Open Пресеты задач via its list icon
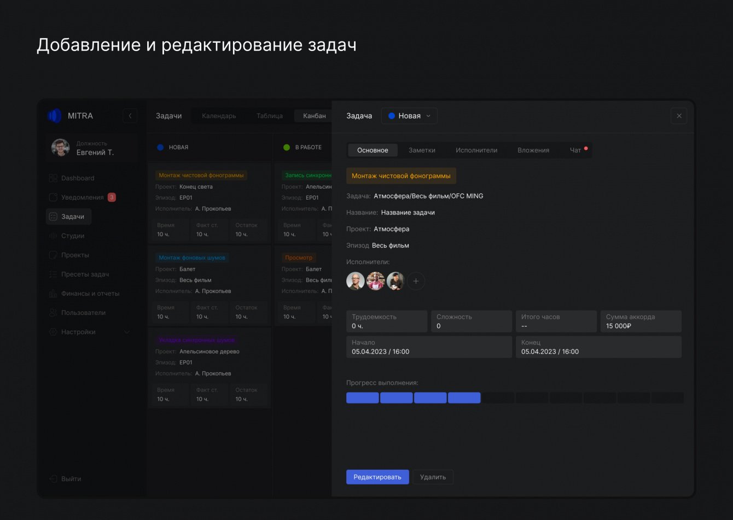The image size is (733, 520). tap(53, 274)
